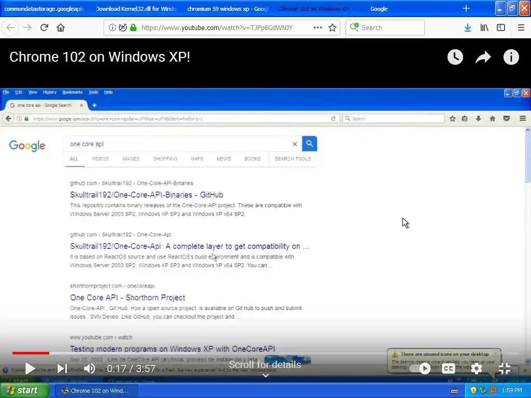This screenshot has height=398, width=531.
Task: Skip to the next video
Action: (62, 368)
